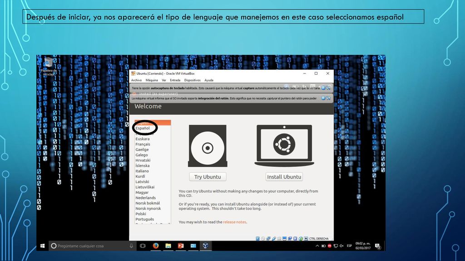The height and width of the screenshot is (261, 465).
Task: Open the Ayuda menu
Action: [x=209, y=80]
